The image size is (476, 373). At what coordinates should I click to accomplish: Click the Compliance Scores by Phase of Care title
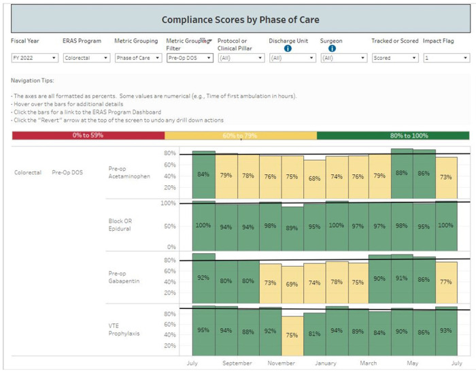click(x=240, y=19)
